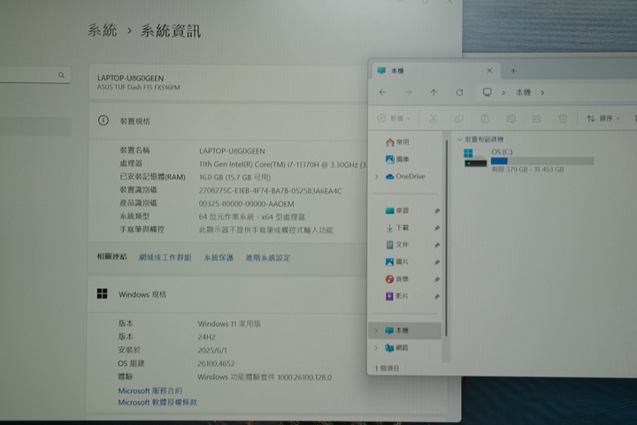Click the Copy icon in Explorer toolbar
Screen dimensions: 637x425
click(x=459, y=118)
